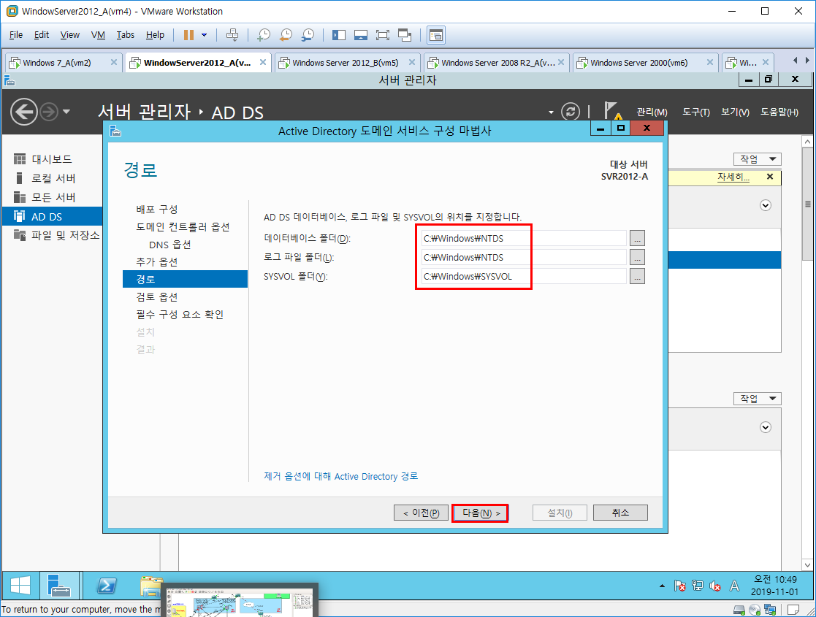Go to 도메인 컨트롤러 옵션 step
This screenshot has height=617, width=816.
(x=183, y=227)
